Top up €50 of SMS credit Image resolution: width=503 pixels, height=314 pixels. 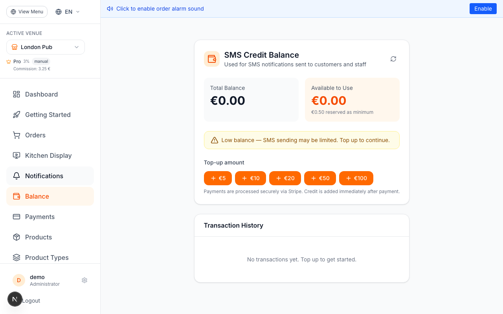320,178
